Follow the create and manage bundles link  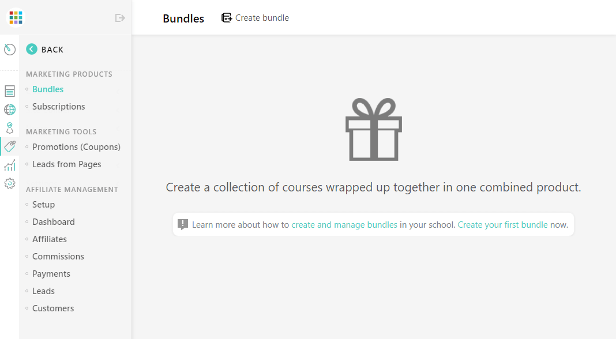(344, 225)
